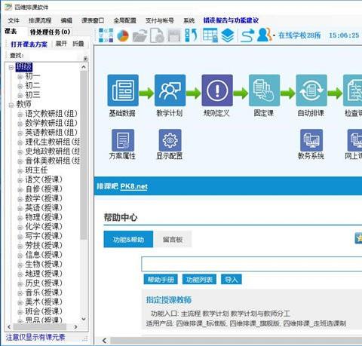Switch to the 功能&帮助 tab
Viewport: 362px width, 346px height.
pos(128,240)
